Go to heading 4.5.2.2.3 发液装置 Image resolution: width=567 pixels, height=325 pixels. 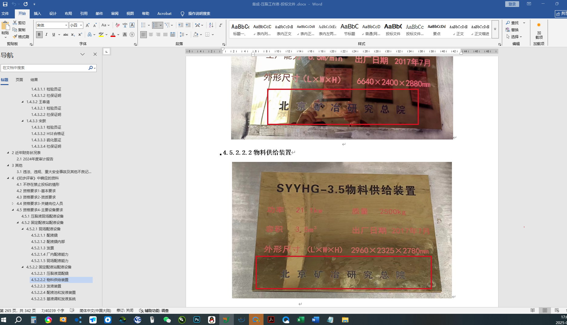tap(46, 286)
